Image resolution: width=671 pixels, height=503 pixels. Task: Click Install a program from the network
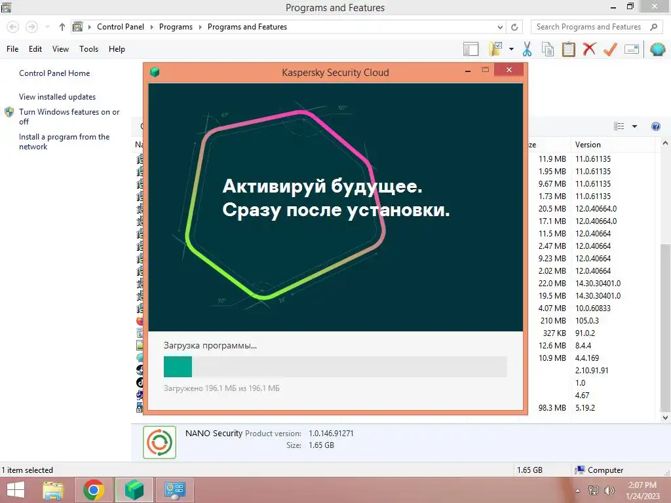tap(64, 141)
